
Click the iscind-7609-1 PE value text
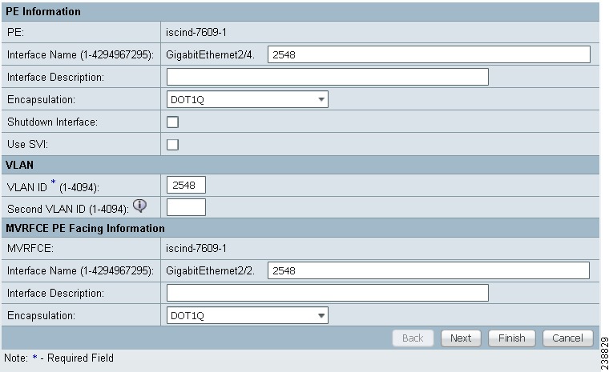[196, 32]
